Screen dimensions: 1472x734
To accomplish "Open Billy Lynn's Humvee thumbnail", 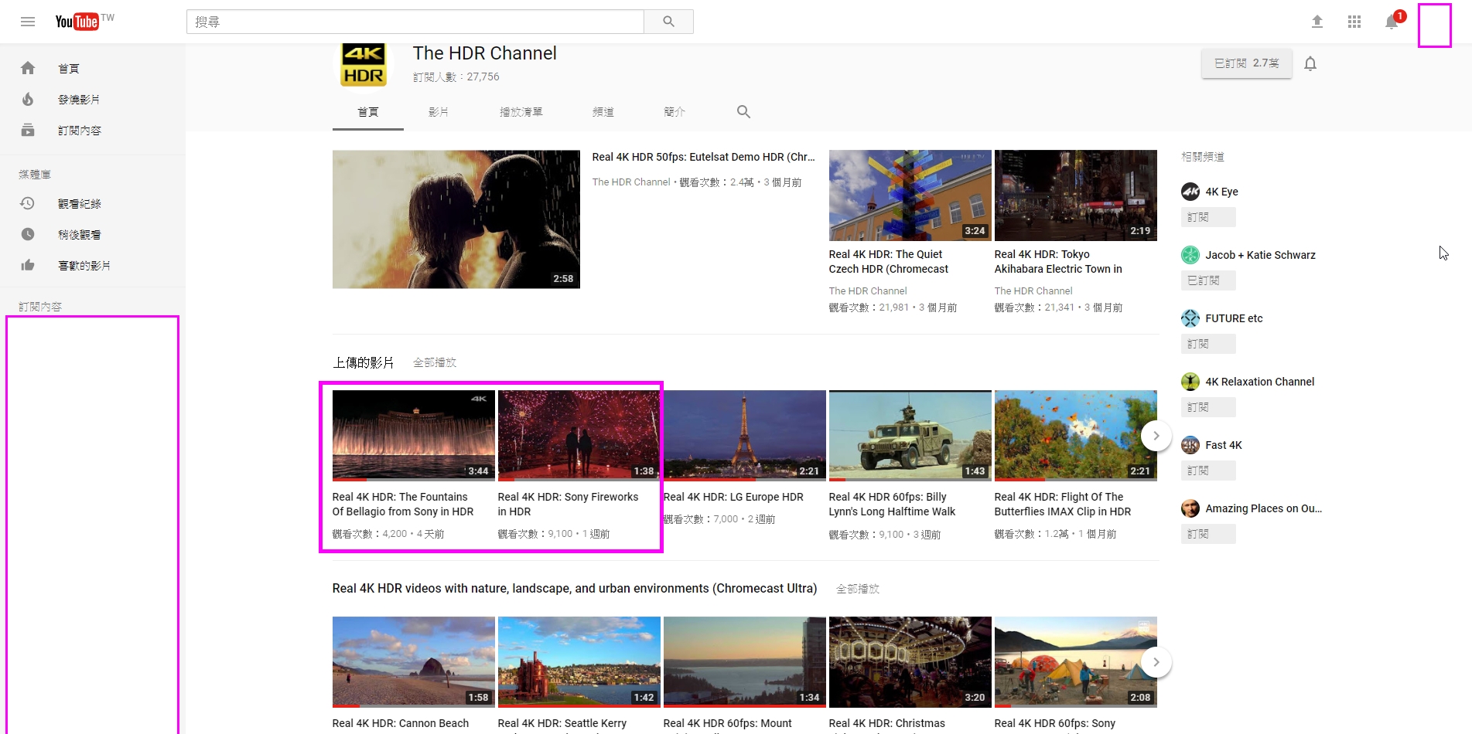I will point(910,436).
